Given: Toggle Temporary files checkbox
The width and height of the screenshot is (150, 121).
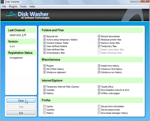Looking at the screenshot, I should tap(99, 46).
